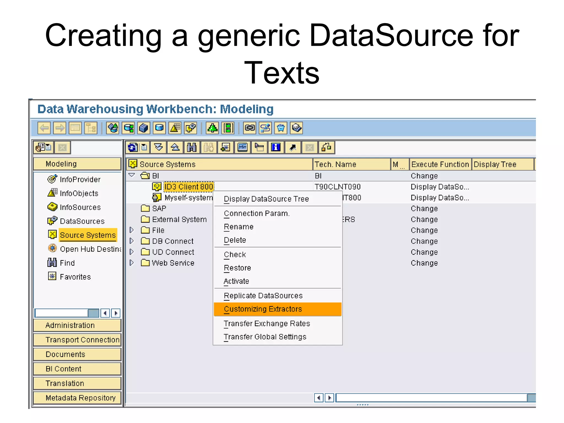
Task: Click the Expand all nodes icon
Action: pos(159,148)
